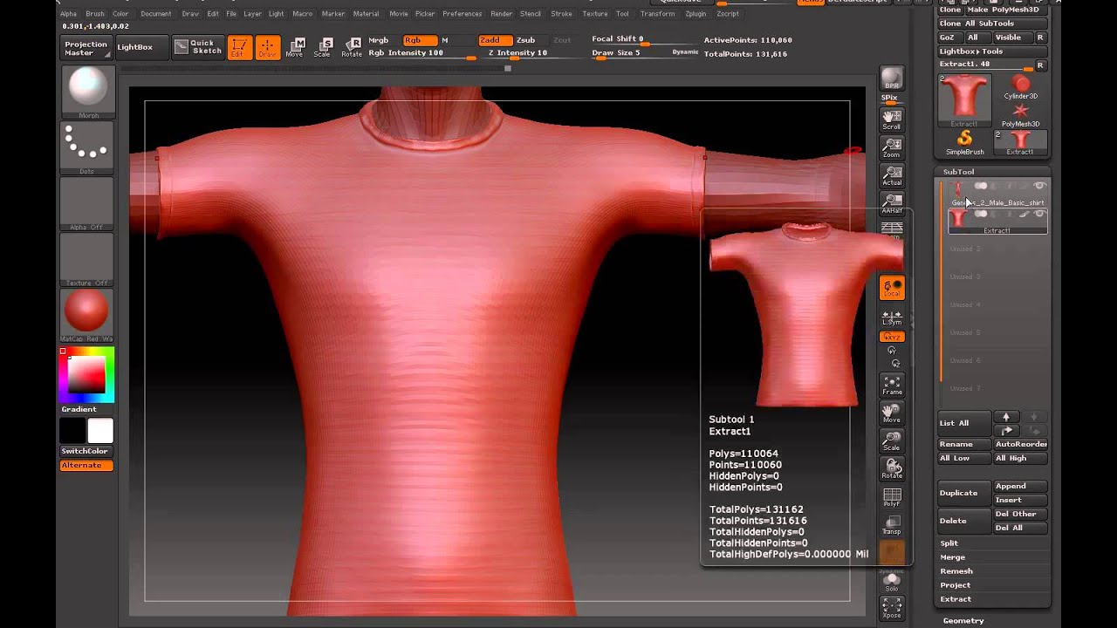Toggle Transp transparency mode

[x=891, y=524]
